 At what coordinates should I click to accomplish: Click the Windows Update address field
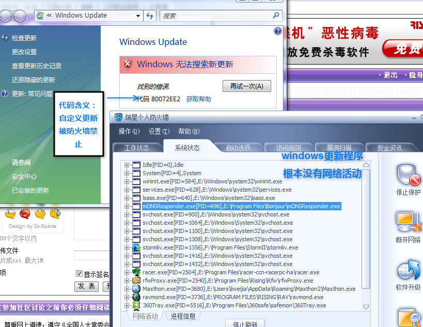(x=89, y=15)
